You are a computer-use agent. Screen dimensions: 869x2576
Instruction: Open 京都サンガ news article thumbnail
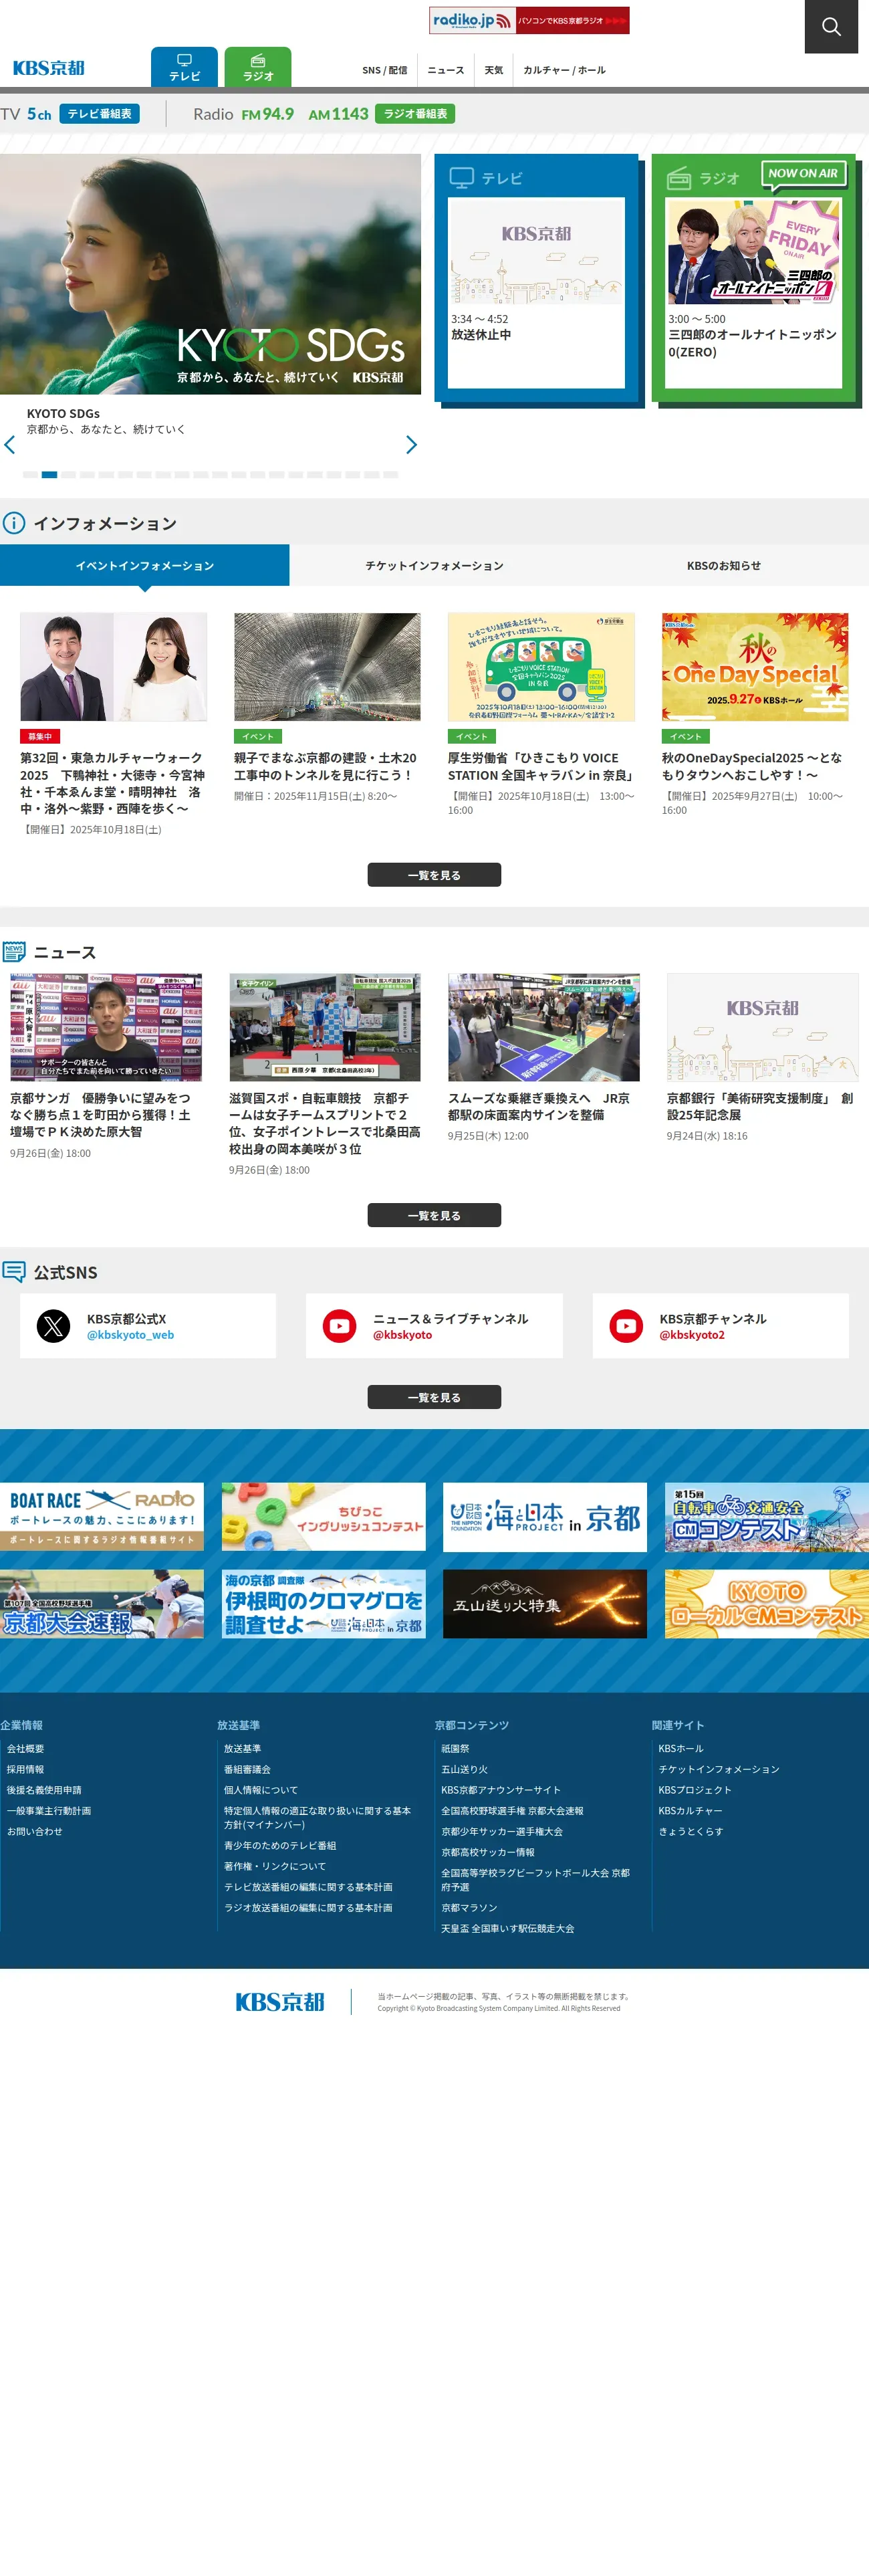106,1027
